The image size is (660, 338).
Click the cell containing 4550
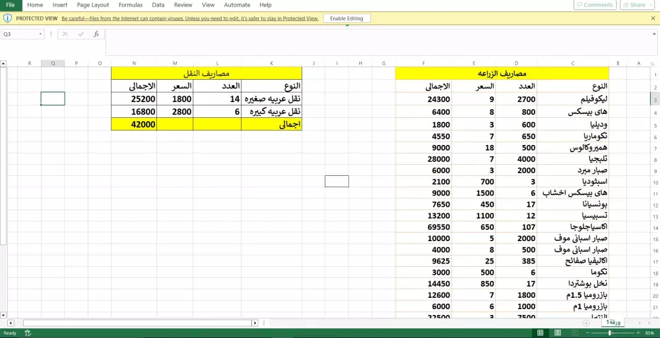tap(424, 136)
